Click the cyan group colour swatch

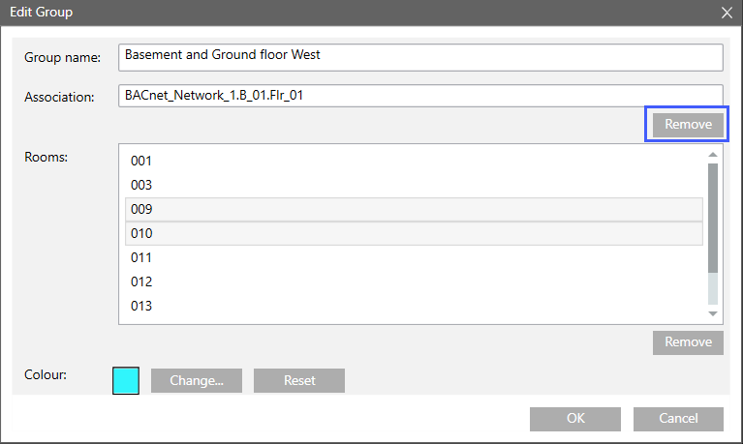[127, 380]
